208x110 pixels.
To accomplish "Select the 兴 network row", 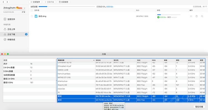I will (x=131, y=92).
